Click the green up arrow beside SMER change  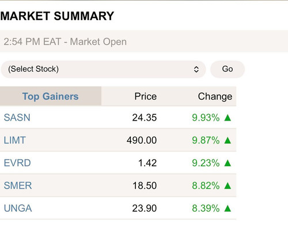(228, 186)
